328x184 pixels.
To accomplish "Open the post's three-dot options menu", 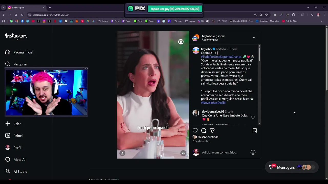I will [x=255, y=38].
